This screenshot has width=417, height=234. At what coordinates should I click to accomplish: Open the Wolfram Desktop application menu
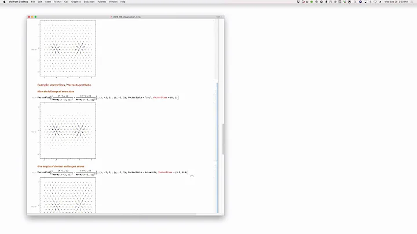[19, 2]
